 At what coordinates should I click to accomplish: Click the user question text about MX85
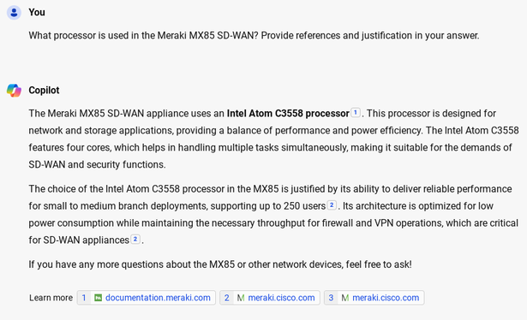pyautogui.click(x=254, y=36)
